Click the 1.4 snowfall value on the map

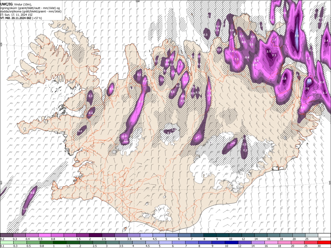(231, 51)
